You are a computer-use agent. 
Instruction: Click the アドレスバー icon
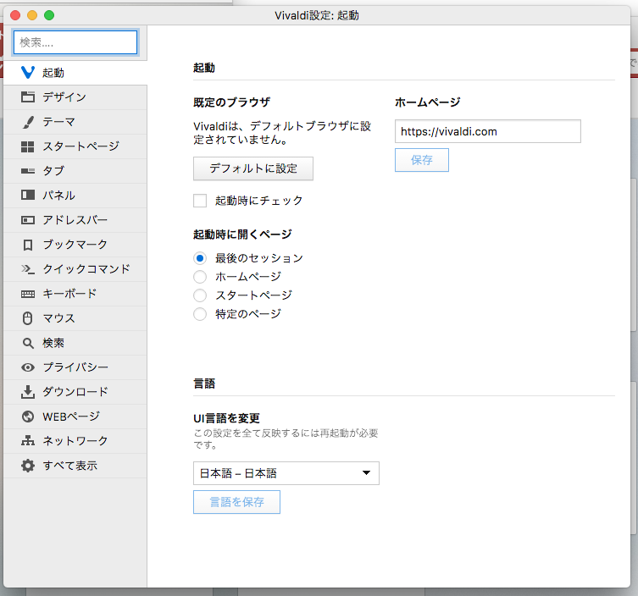coord(28,220)
